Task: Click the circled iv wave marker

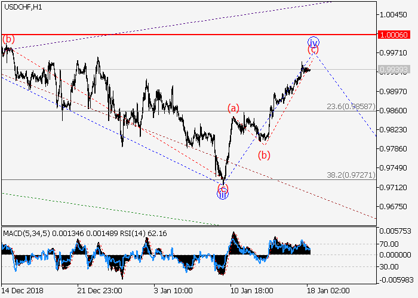Action: [314, 42]
